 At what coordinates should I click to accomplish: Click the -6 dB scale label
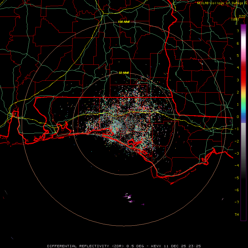click(x=237, y=190)
